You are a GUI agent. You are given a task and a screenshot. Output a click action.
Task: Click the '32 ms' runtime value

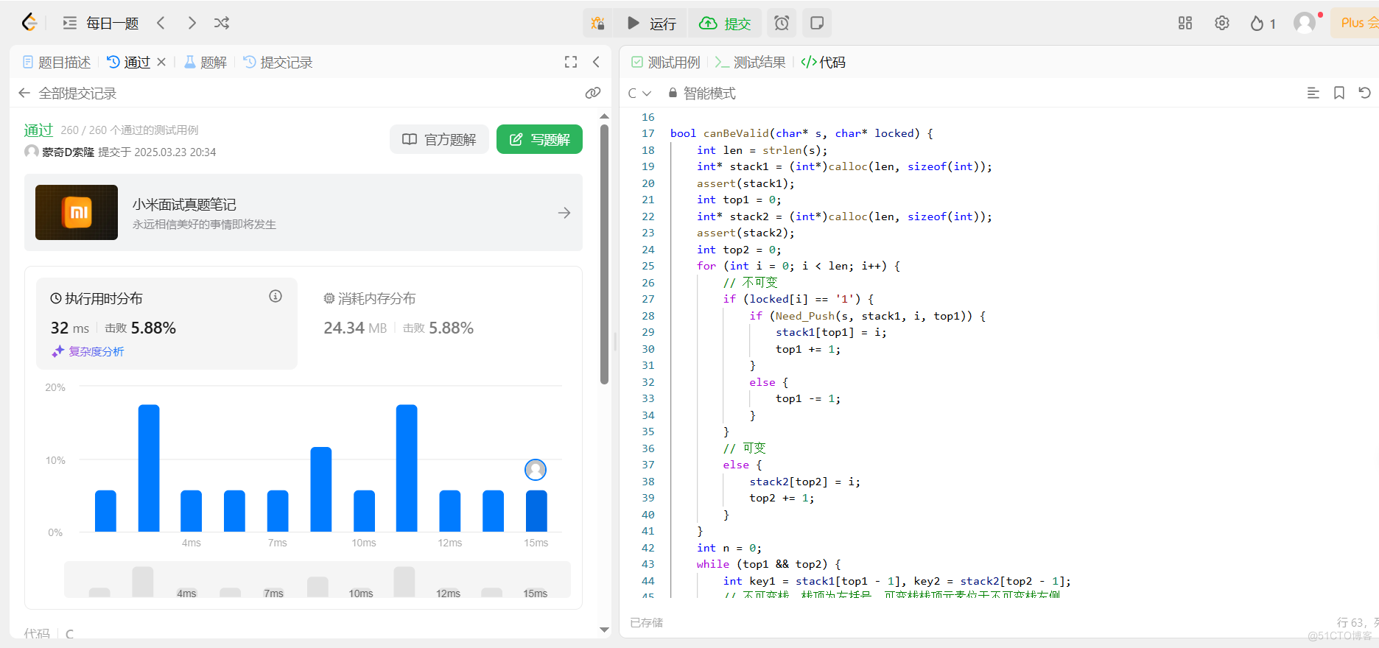point(70,328)
